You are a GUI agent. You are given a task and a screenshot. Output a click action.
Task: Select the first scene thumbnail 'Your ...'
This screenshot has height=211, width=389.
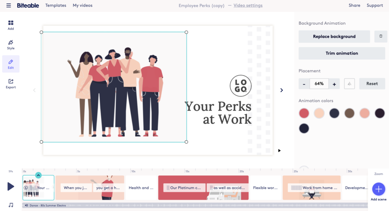pos(38,188)
